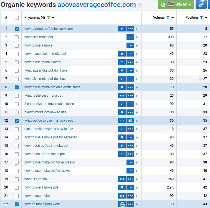Click the Volume column filter funnel icon
Screen dimensions: 210x208
168,18
